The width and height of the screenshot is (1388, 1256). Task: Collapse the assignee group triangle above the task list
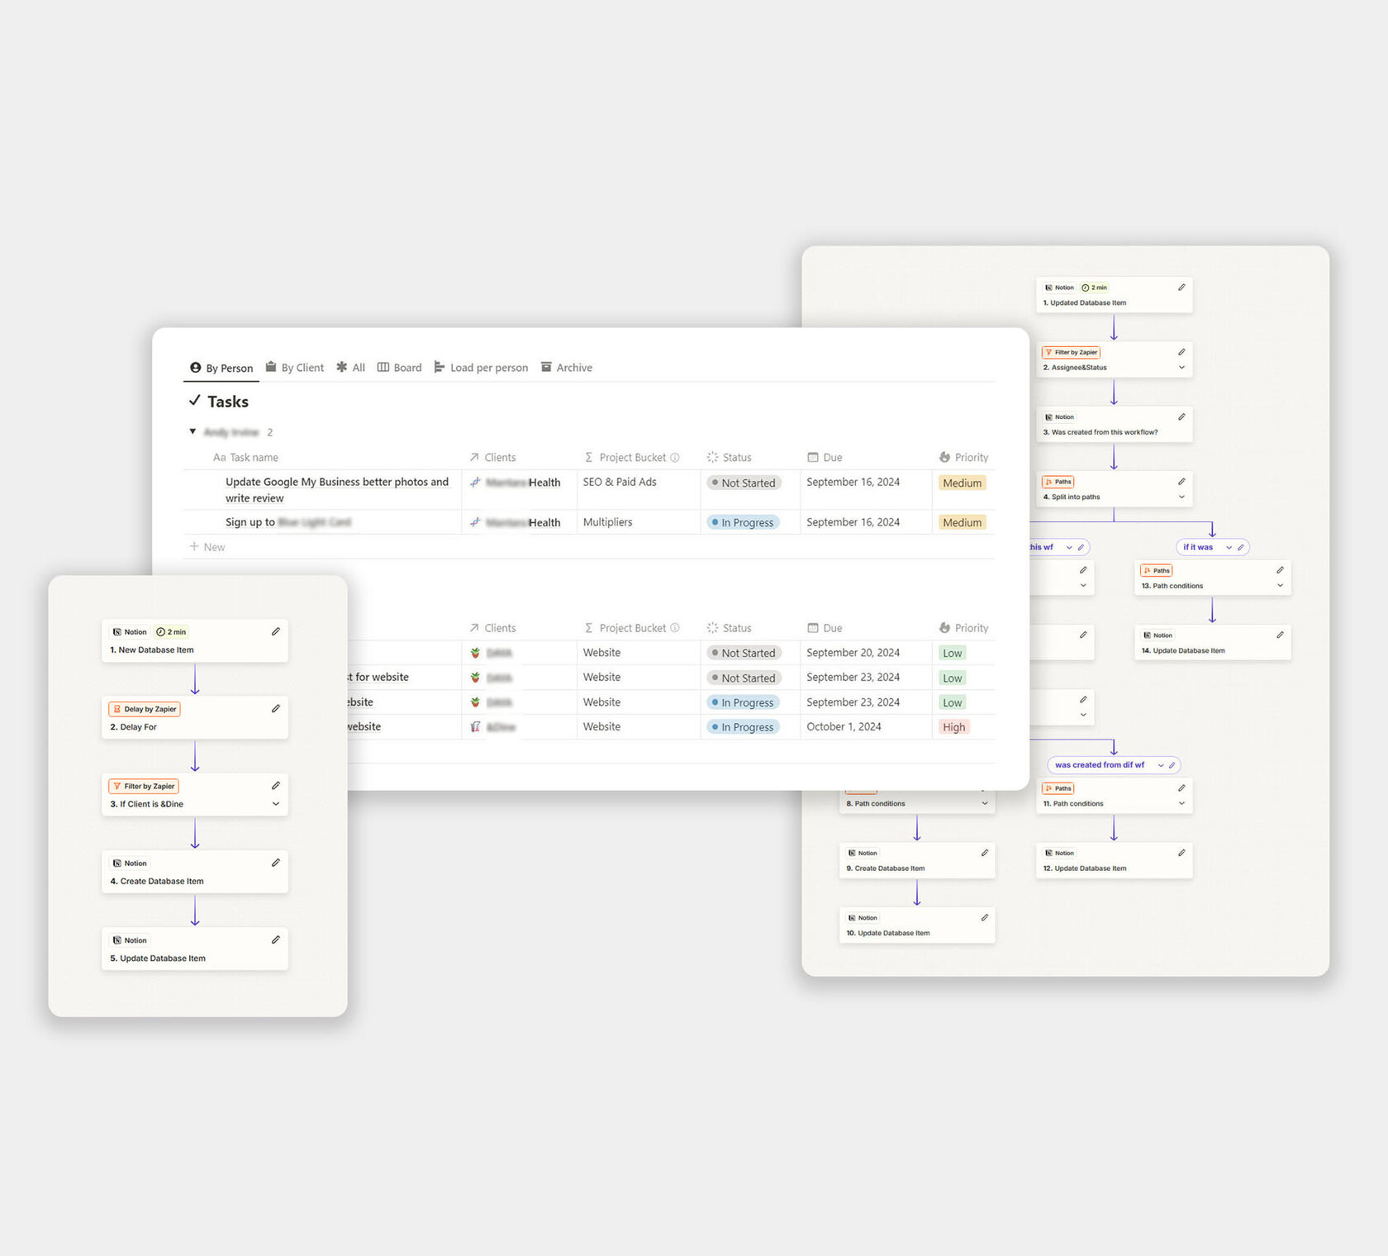click(193, 431)
